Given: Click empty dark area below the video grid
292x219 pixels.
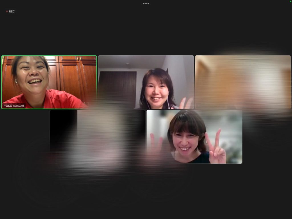Looking at the screenshot, I should (146, 191).
